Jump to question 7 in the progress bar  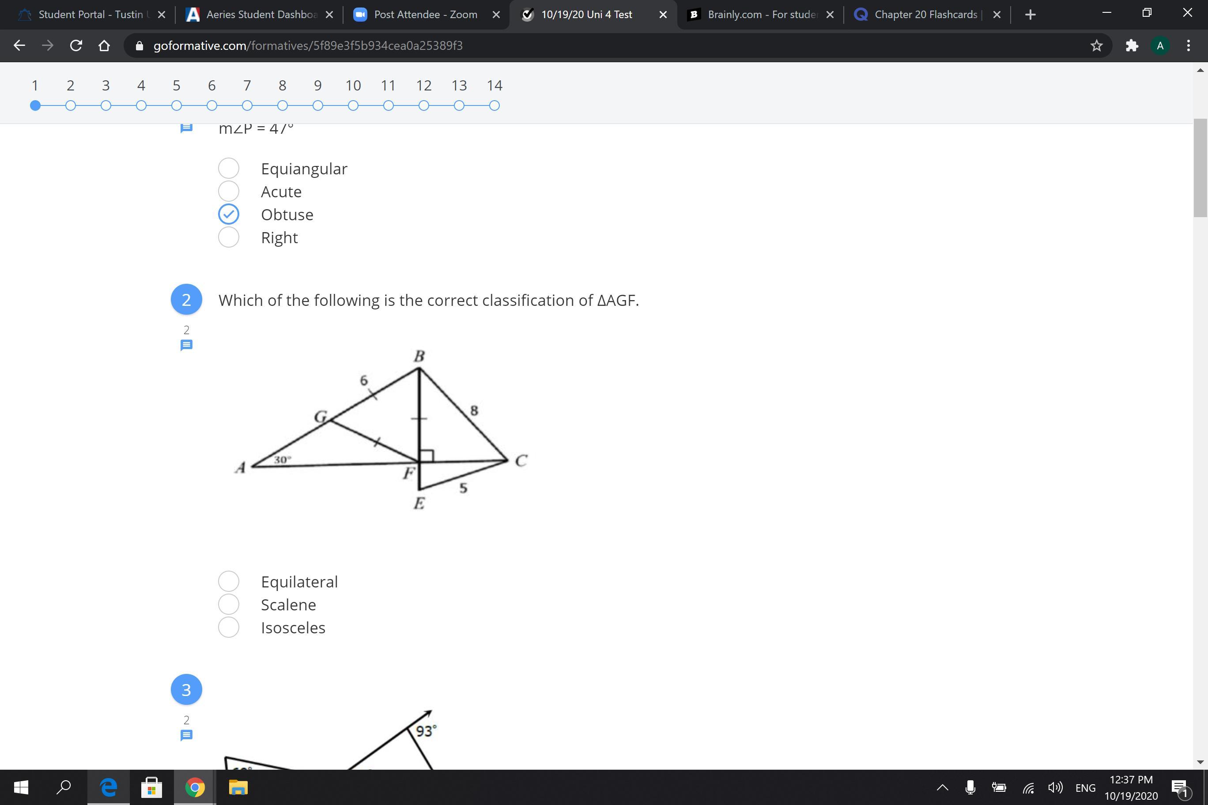[247, 105]
